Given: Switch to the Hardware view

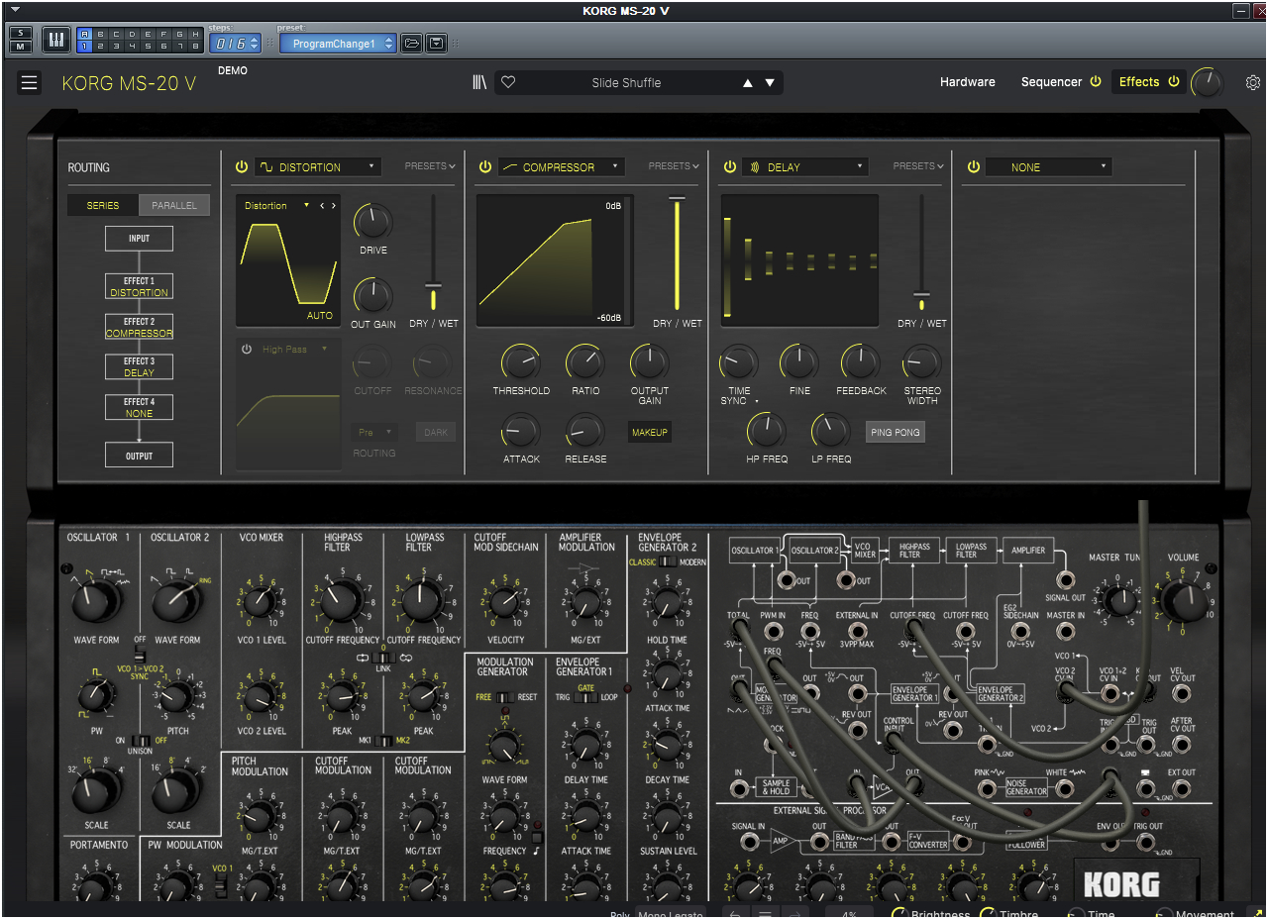Looking at the screenshot, I should 967,82.
